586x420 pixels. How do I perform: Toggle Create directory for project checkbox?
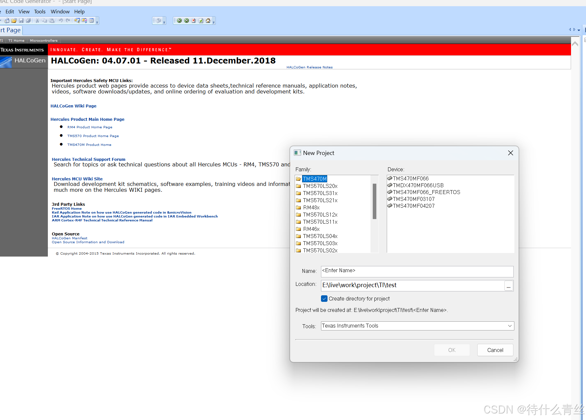[x=324, y=299]
